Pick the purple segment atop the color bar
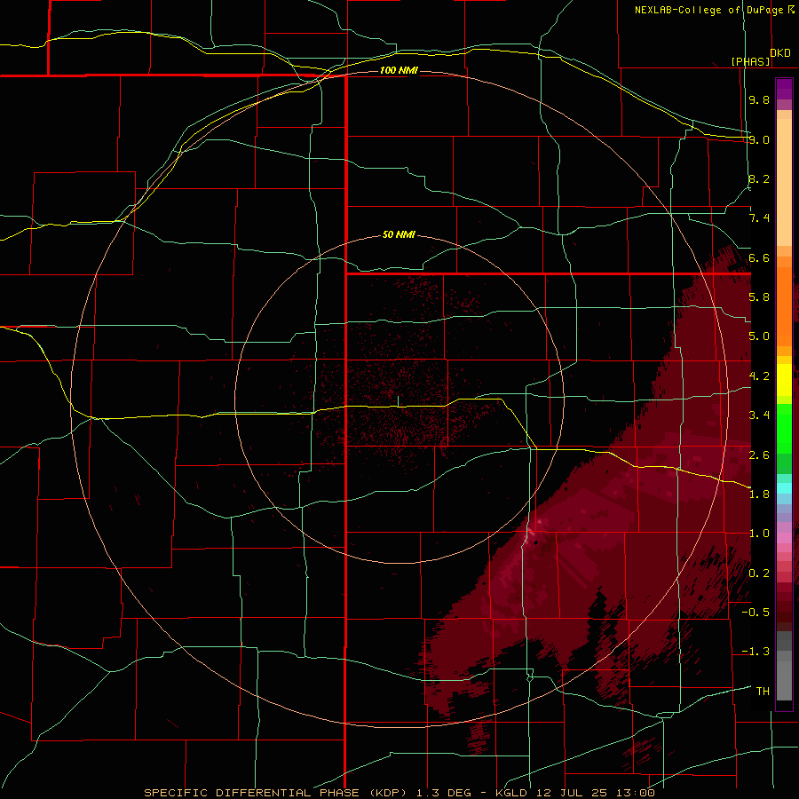Image resolution: width=799 pixels, height=799 pixels. point(784,89)
